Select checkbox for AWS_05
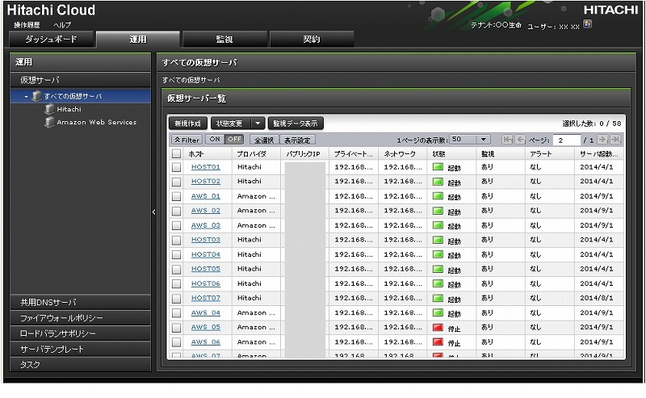Screen dimensions: 646x398 [176, 328]
